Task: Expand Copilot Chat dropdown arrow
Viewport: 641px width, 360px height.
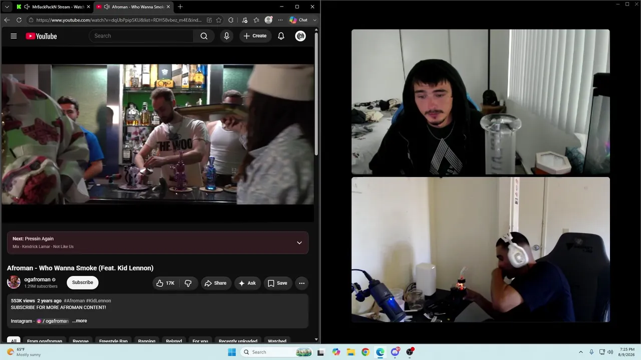Action: point(314,20)
